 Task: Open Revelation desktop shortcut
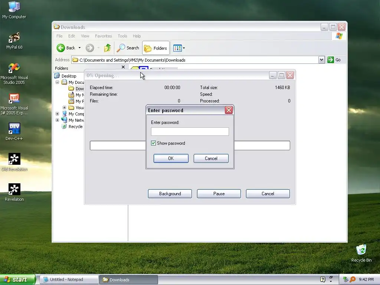14,193
